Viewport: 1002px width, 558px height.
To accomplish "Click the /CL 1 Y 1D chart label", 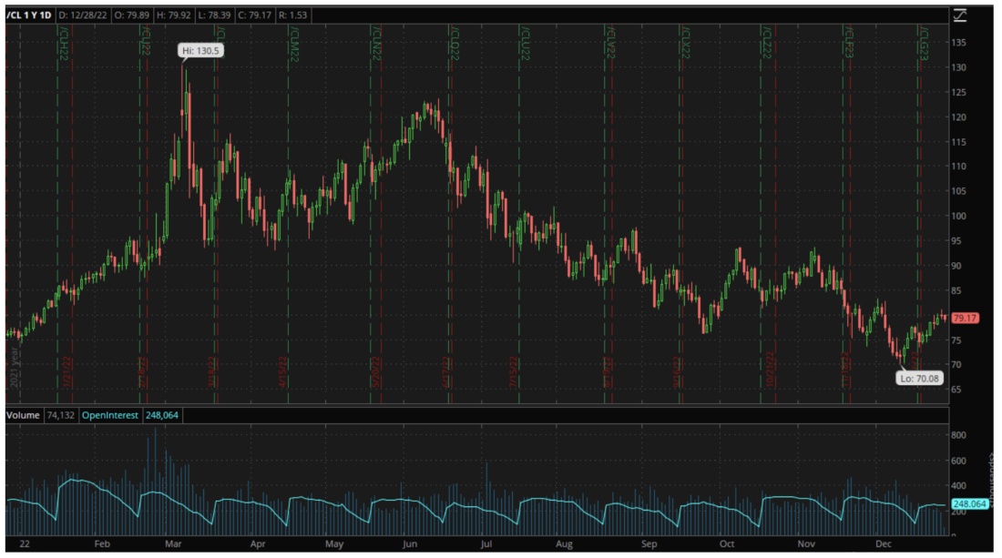I will click(27, 15).
